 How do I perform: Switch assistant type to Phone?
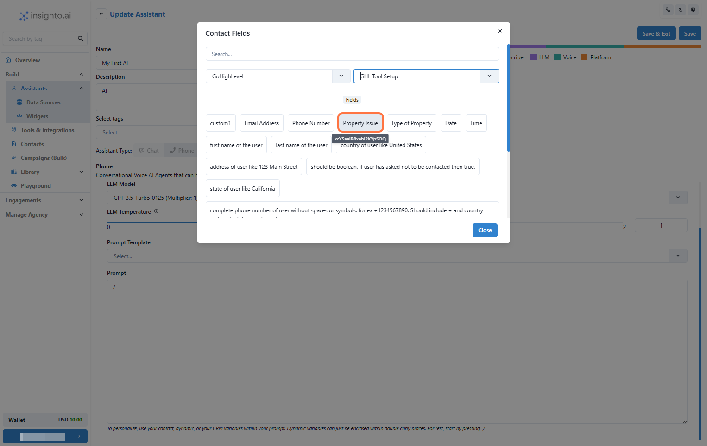click(x=182, y=151)
